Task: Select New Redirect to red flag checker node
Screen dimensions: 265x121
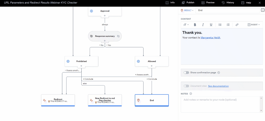Action: (x=105, y=100)
